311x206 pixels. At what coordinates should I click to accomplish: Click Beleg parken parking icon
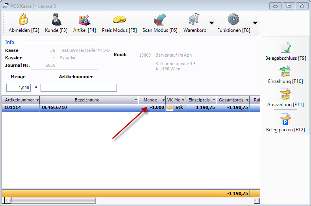tap(285, 119)
